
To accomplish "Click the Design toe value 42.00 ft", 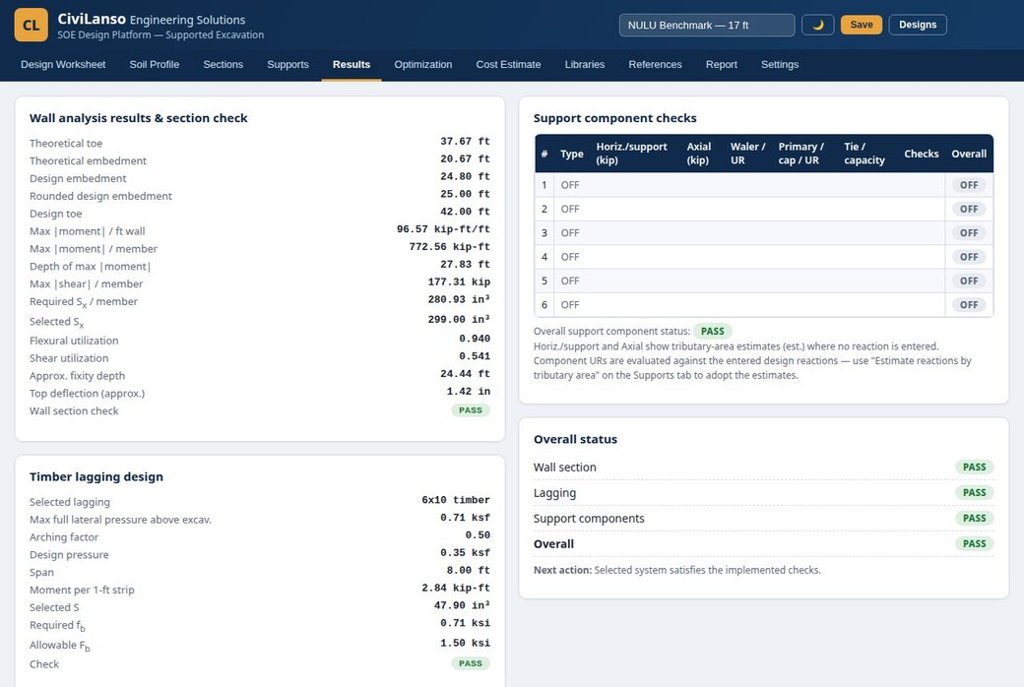I will click(465, 212).
